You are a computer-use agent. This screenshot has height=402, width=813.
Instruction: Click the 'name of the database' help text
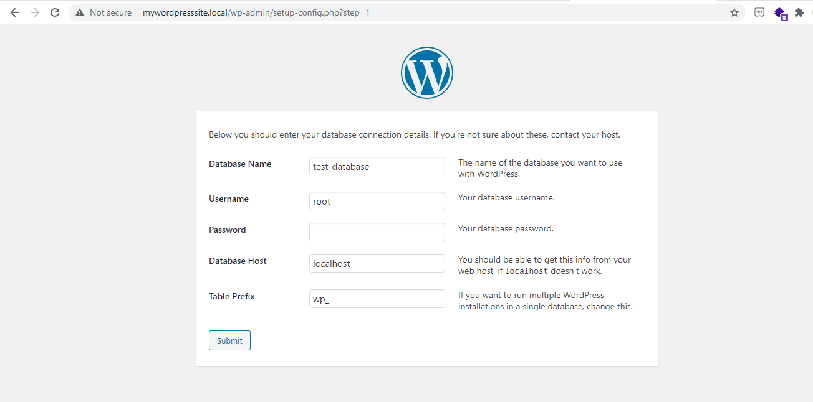pyautogui.click(x=540, y=168)
